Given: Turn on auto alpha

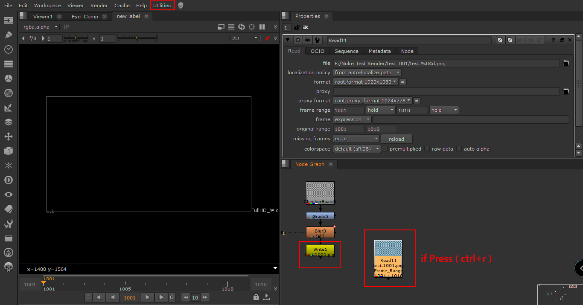Looking at the screenshot, I should pos(459,148).
